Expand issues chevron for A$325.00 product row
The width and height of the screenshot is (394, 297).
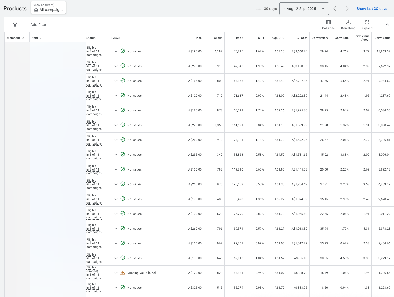pyautogui.click(x=116, y=288)
